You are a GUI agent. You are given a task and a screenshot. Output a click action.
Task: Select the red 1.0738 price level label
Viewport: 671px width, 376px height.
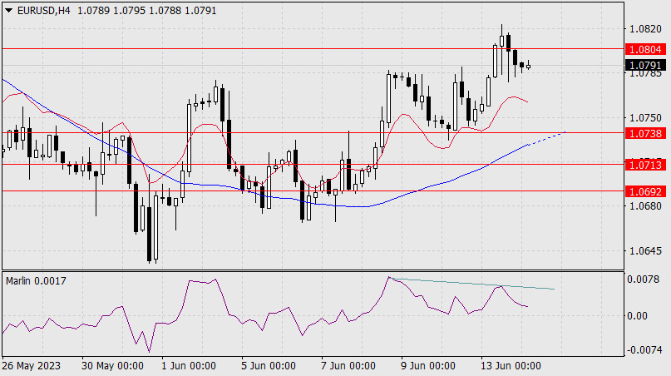coord(646,132)
